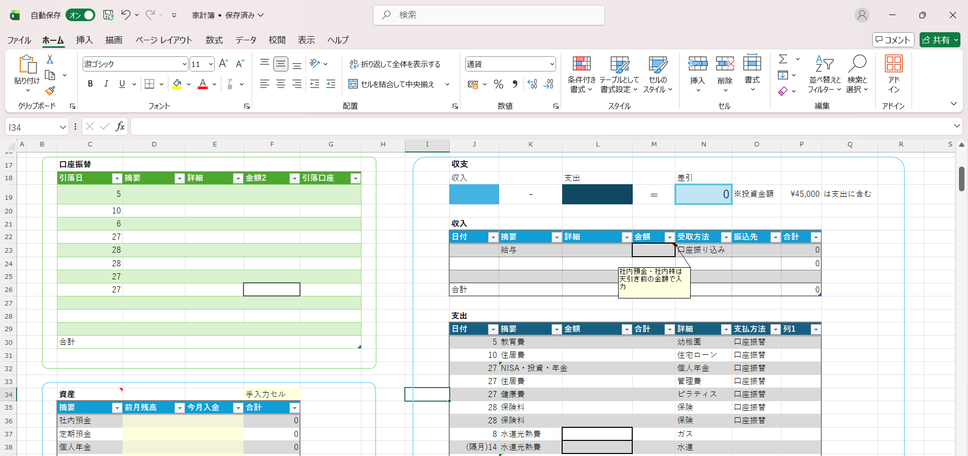968x456 pixels.
Task: Switch to the 挿入 ribbon tab
Action: coord(84,40)
